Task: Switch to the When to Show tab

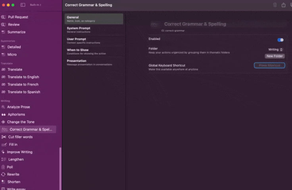Action: click(x=94, y=51)
